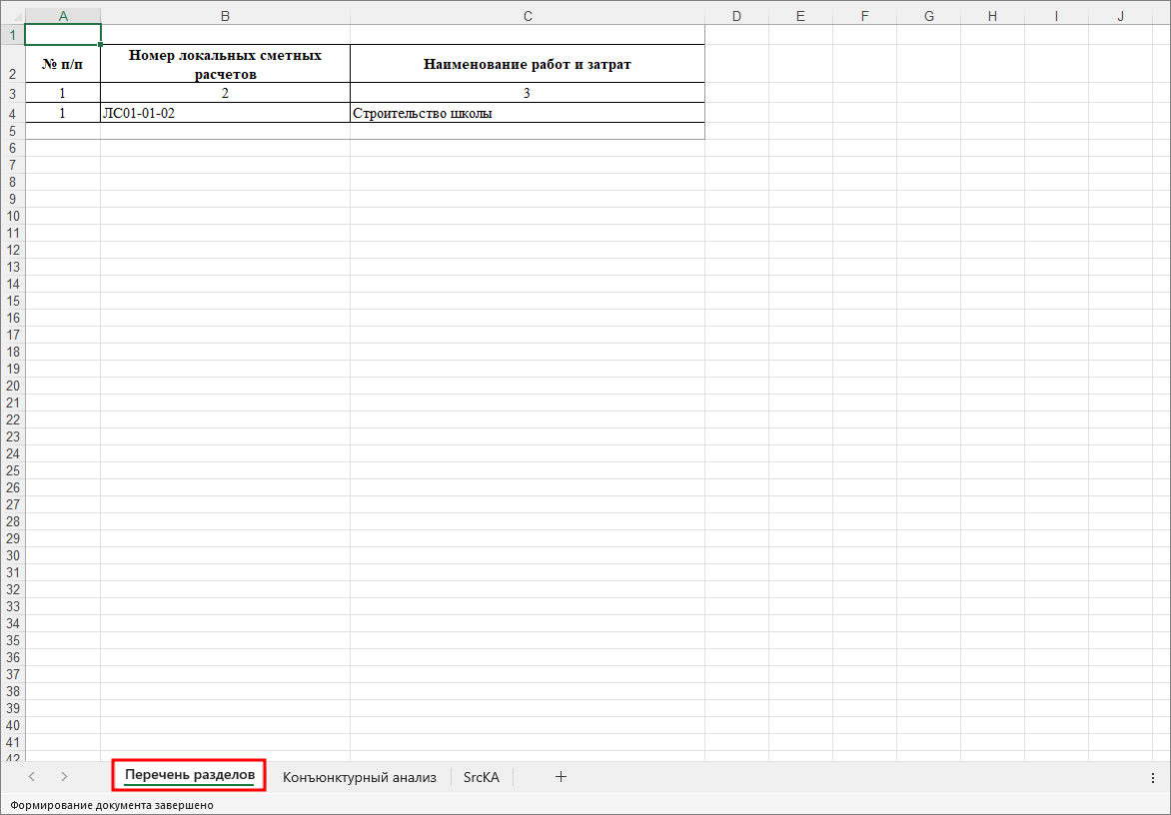Open the sheet tab bar options dots

coord(1153,777)
